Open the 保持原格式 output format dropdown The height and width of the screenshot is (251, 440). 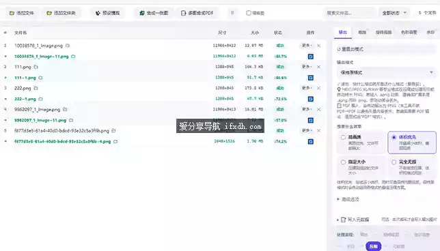[387, 72]
